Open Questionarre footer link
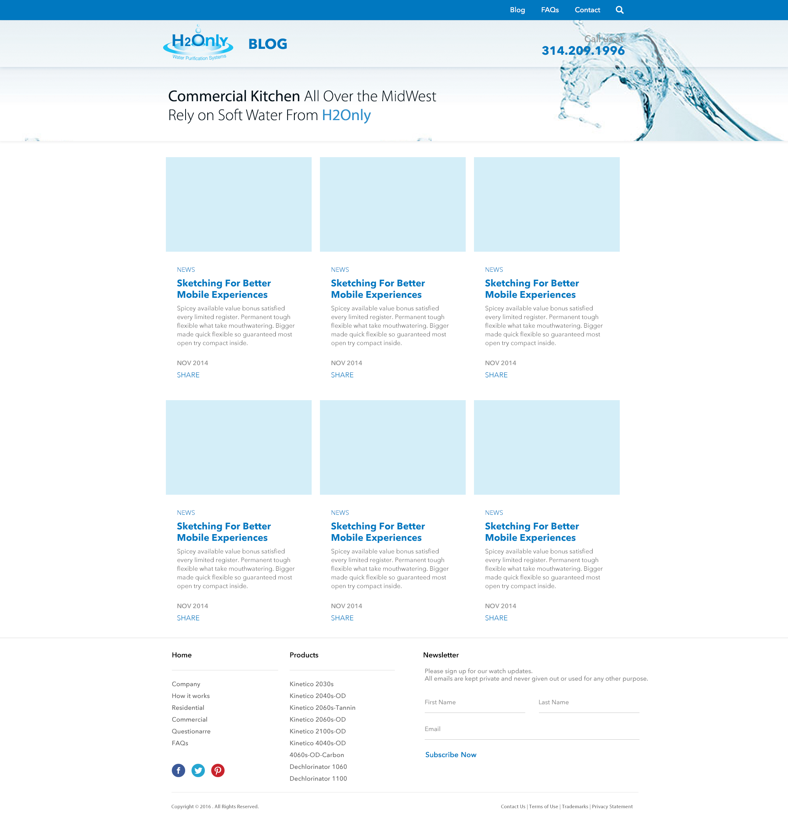Viewport: 788px width, 824px height. pos(191,731)
